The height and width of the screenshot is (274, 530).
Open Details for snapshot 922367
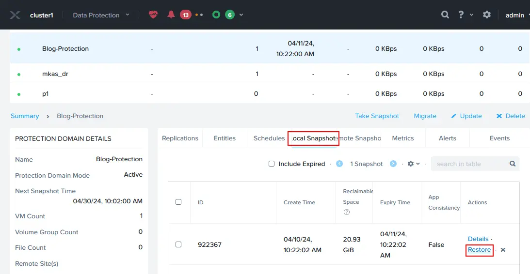478,239
